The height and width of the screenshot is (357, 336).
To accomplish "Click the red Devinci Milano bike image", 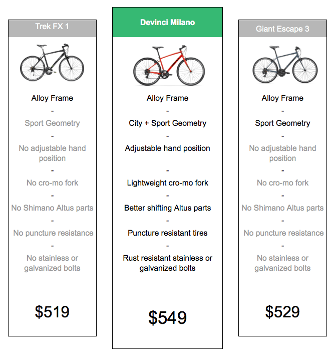I will click(x=167, y=66).
